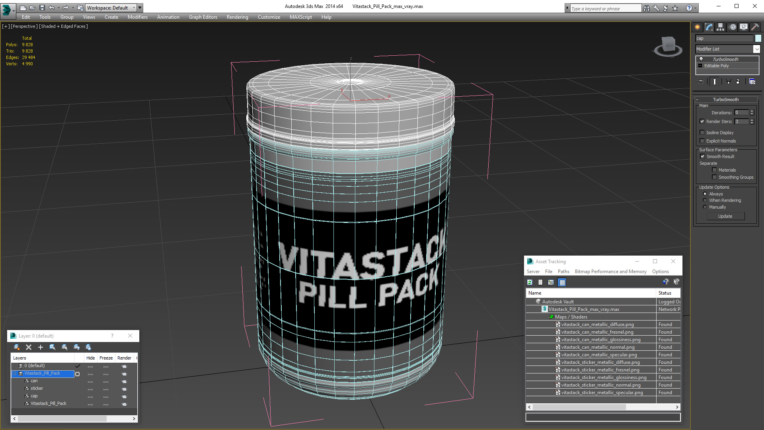
Task: Open Paths menu in Asset Tracking
Action: tap(563, 272)
